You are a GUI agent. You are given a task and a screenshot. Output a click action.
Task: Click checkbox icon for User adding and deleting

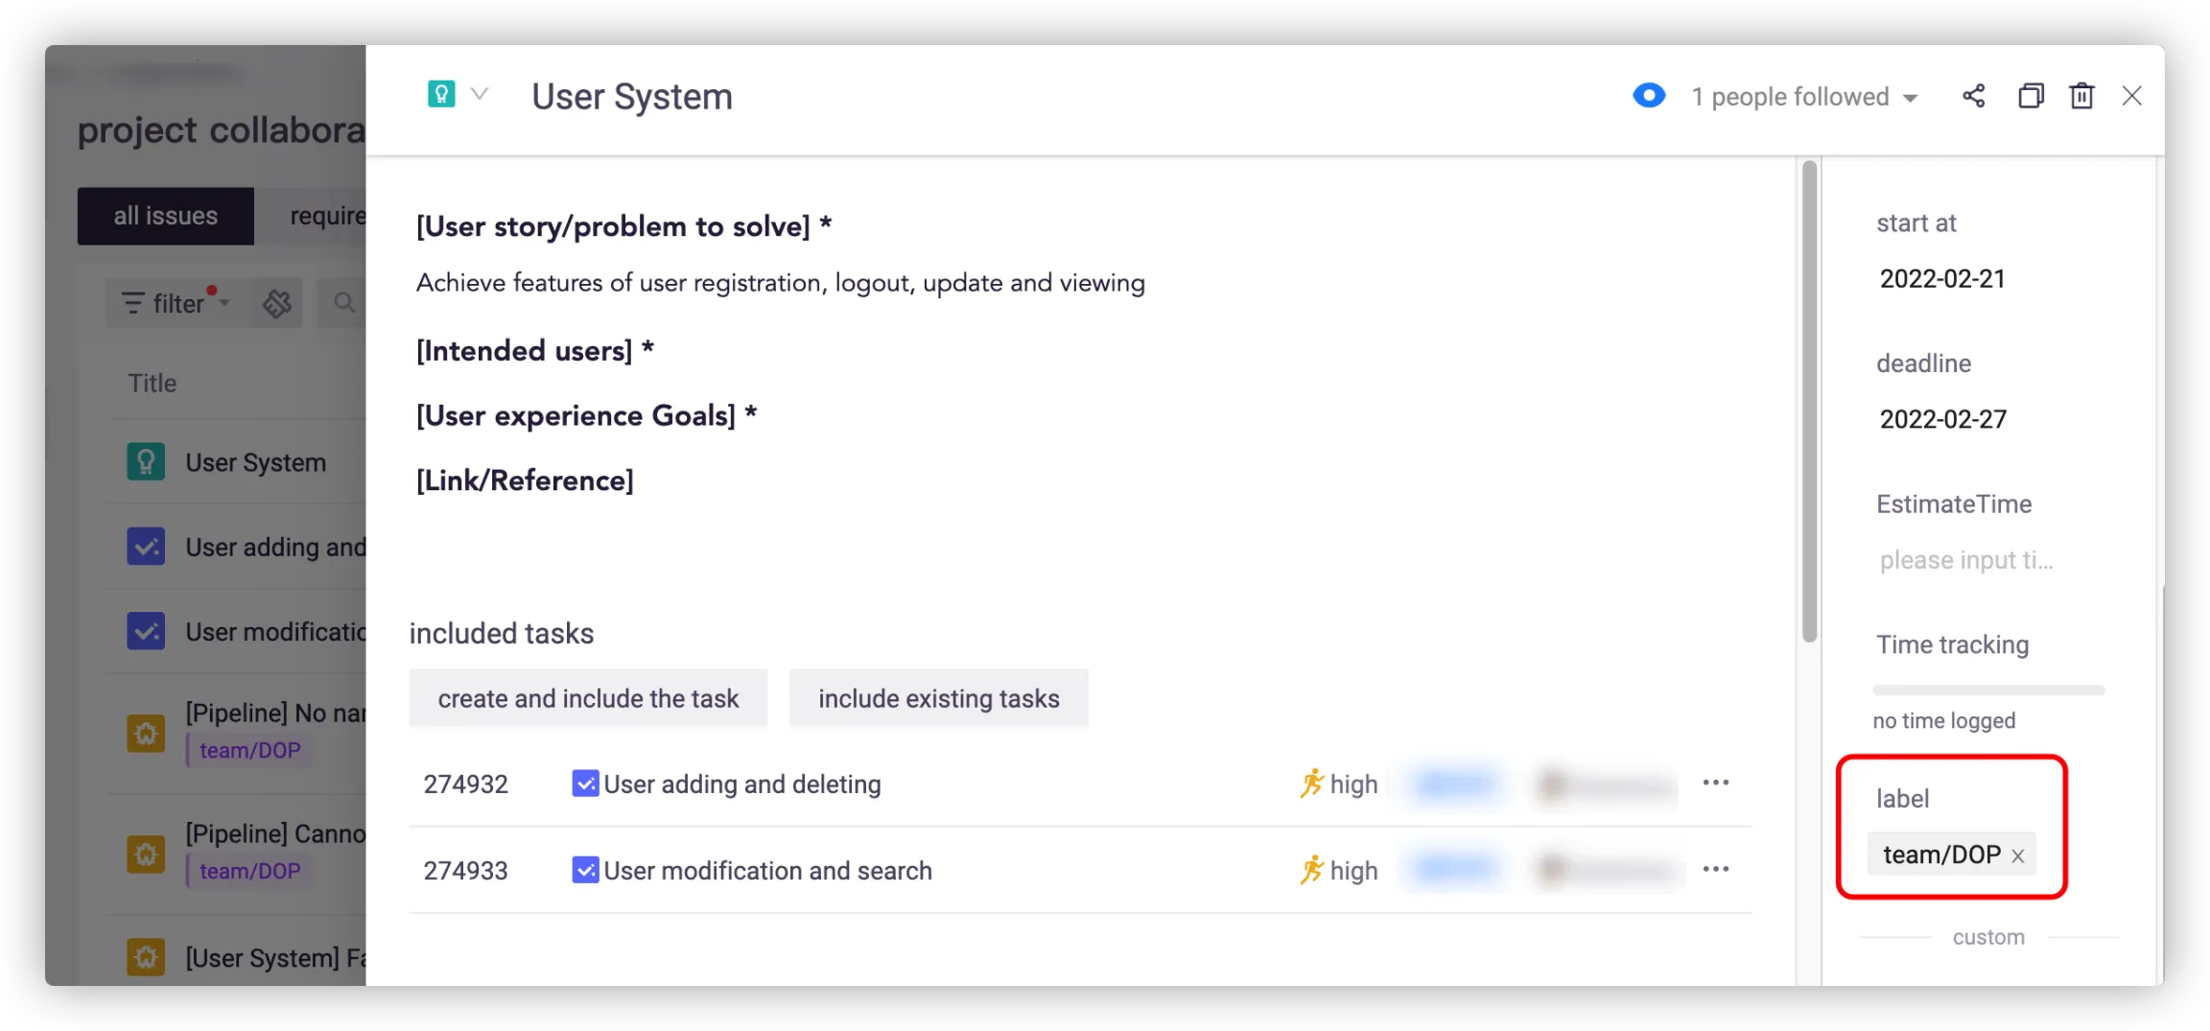(x=584, y=784)
